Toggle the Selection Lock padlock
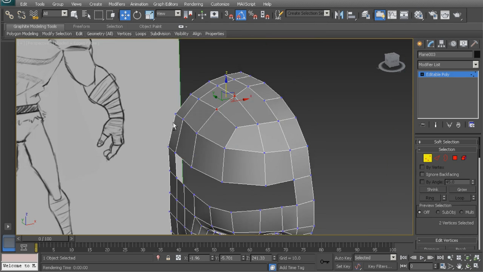483x272 pixels. pyautogui.click(x=168, y=258)
